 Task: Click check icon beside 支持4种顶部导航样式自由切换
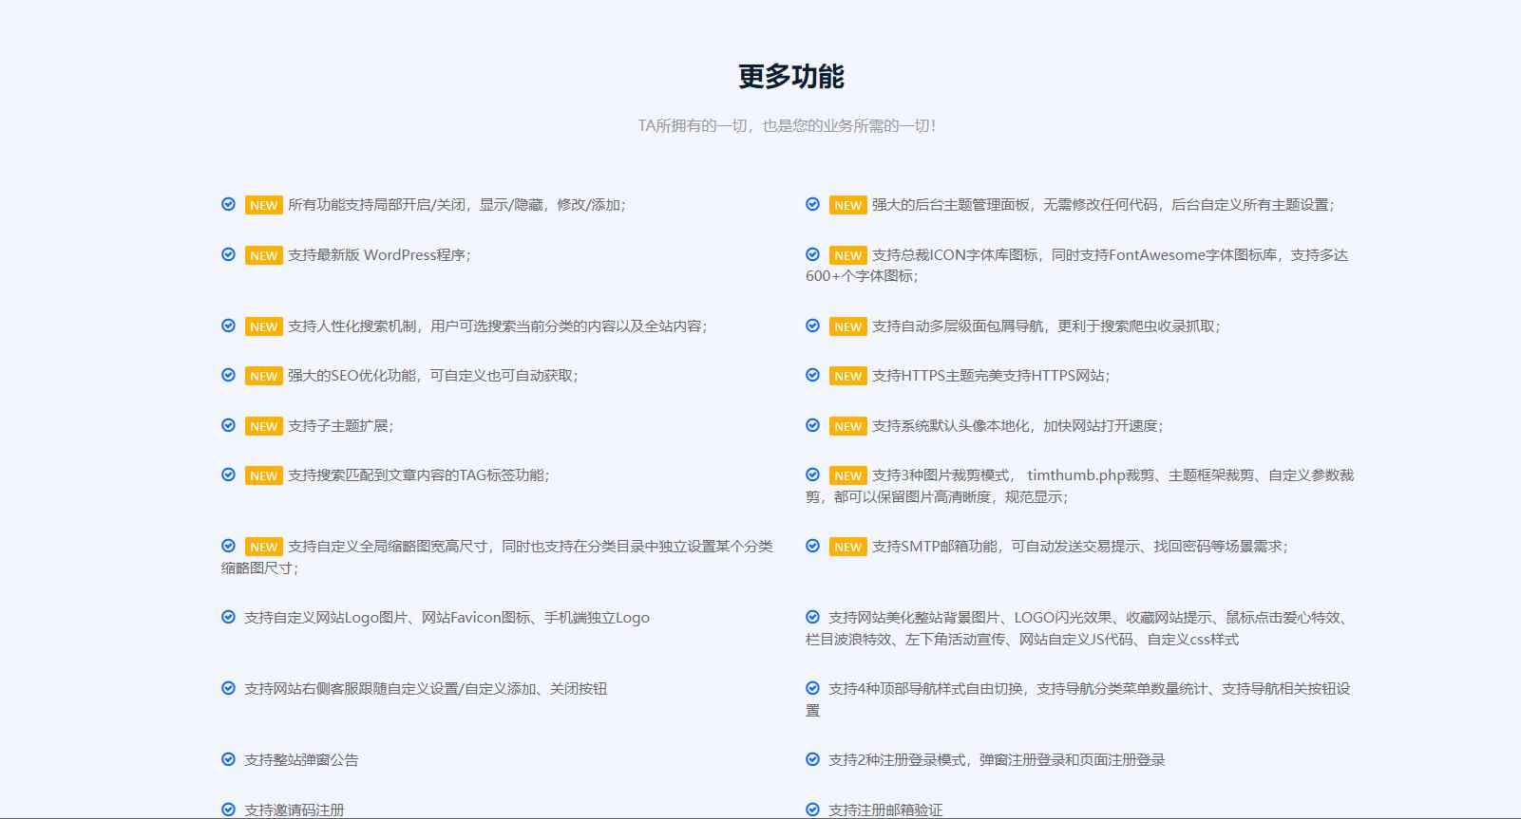coord(812,688)
